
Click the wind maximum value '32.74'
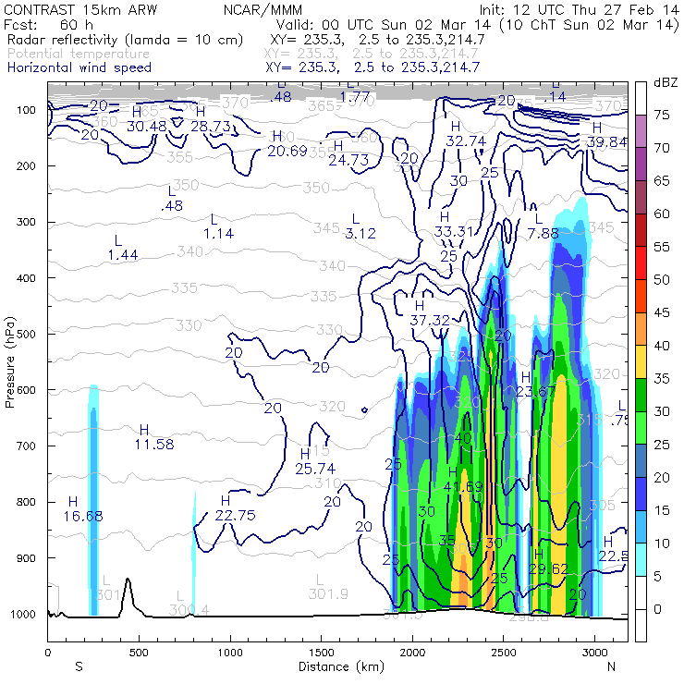[x=466, y=141]
